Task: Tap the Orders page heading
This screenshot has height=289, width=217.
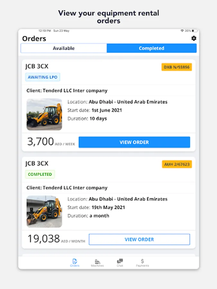Action: [34, 39]
